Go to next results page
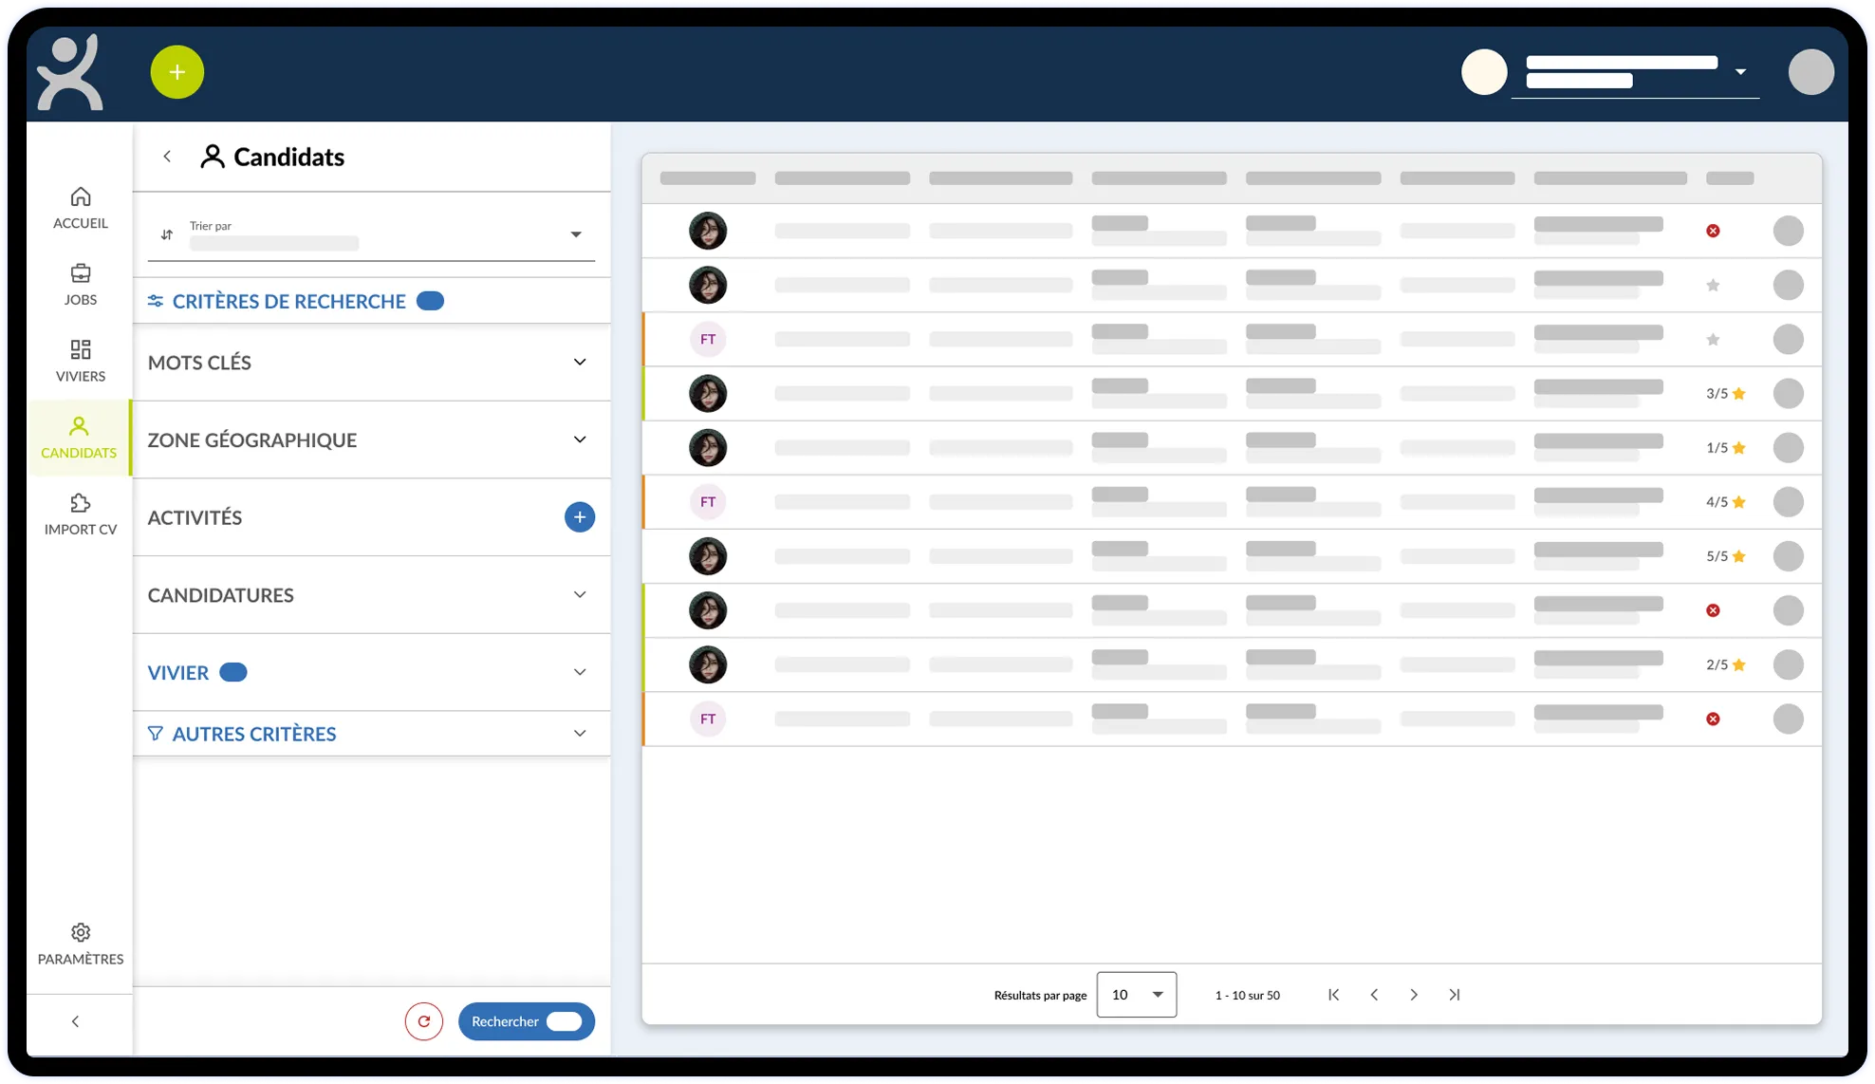Viewport: 1875px width, 1084px height. point(1414,995)
